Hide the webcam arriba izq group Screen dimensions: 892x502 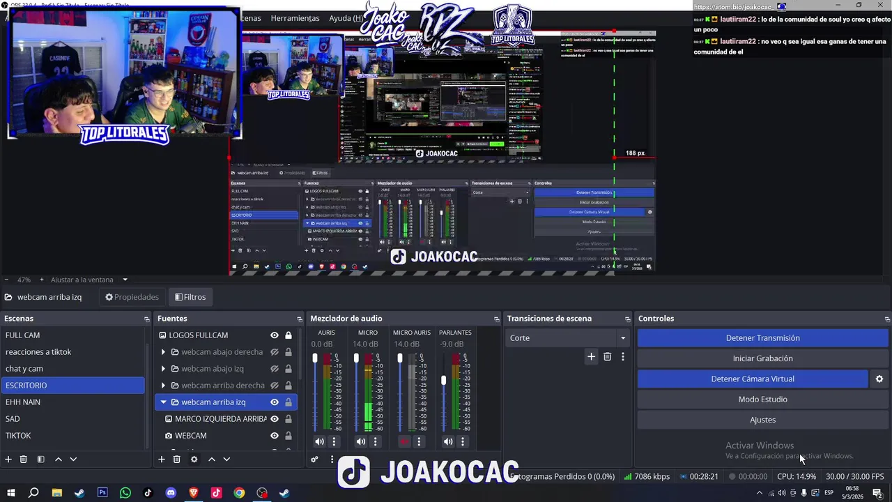[275, 402]
